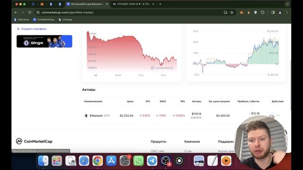Open WhatsApp from the dock

click(138, 161)
